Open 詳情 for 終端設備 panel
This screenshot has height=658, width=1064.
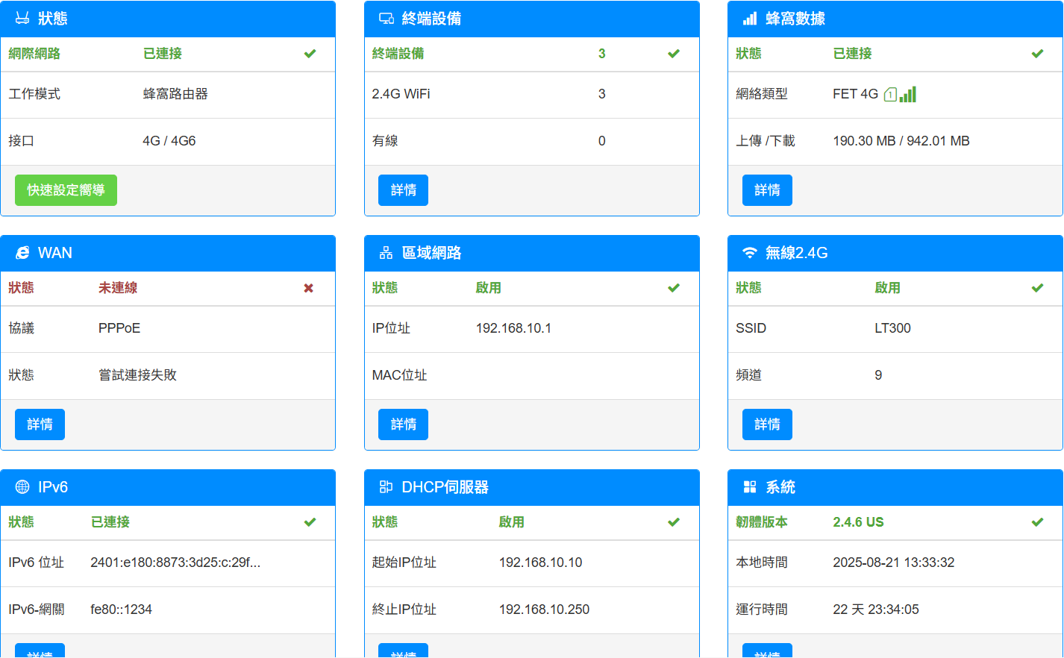pyautogui.click(x=403, y=190)
